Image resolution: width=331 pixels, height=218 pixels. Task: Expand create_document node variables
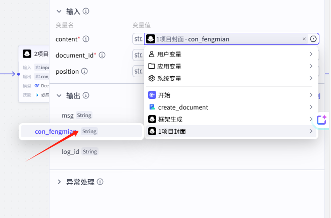click(230, 107)
